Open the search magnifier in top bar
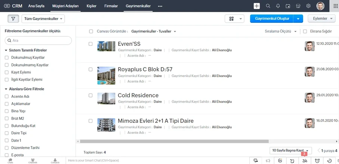339x164 pixels. click(268, 6)
